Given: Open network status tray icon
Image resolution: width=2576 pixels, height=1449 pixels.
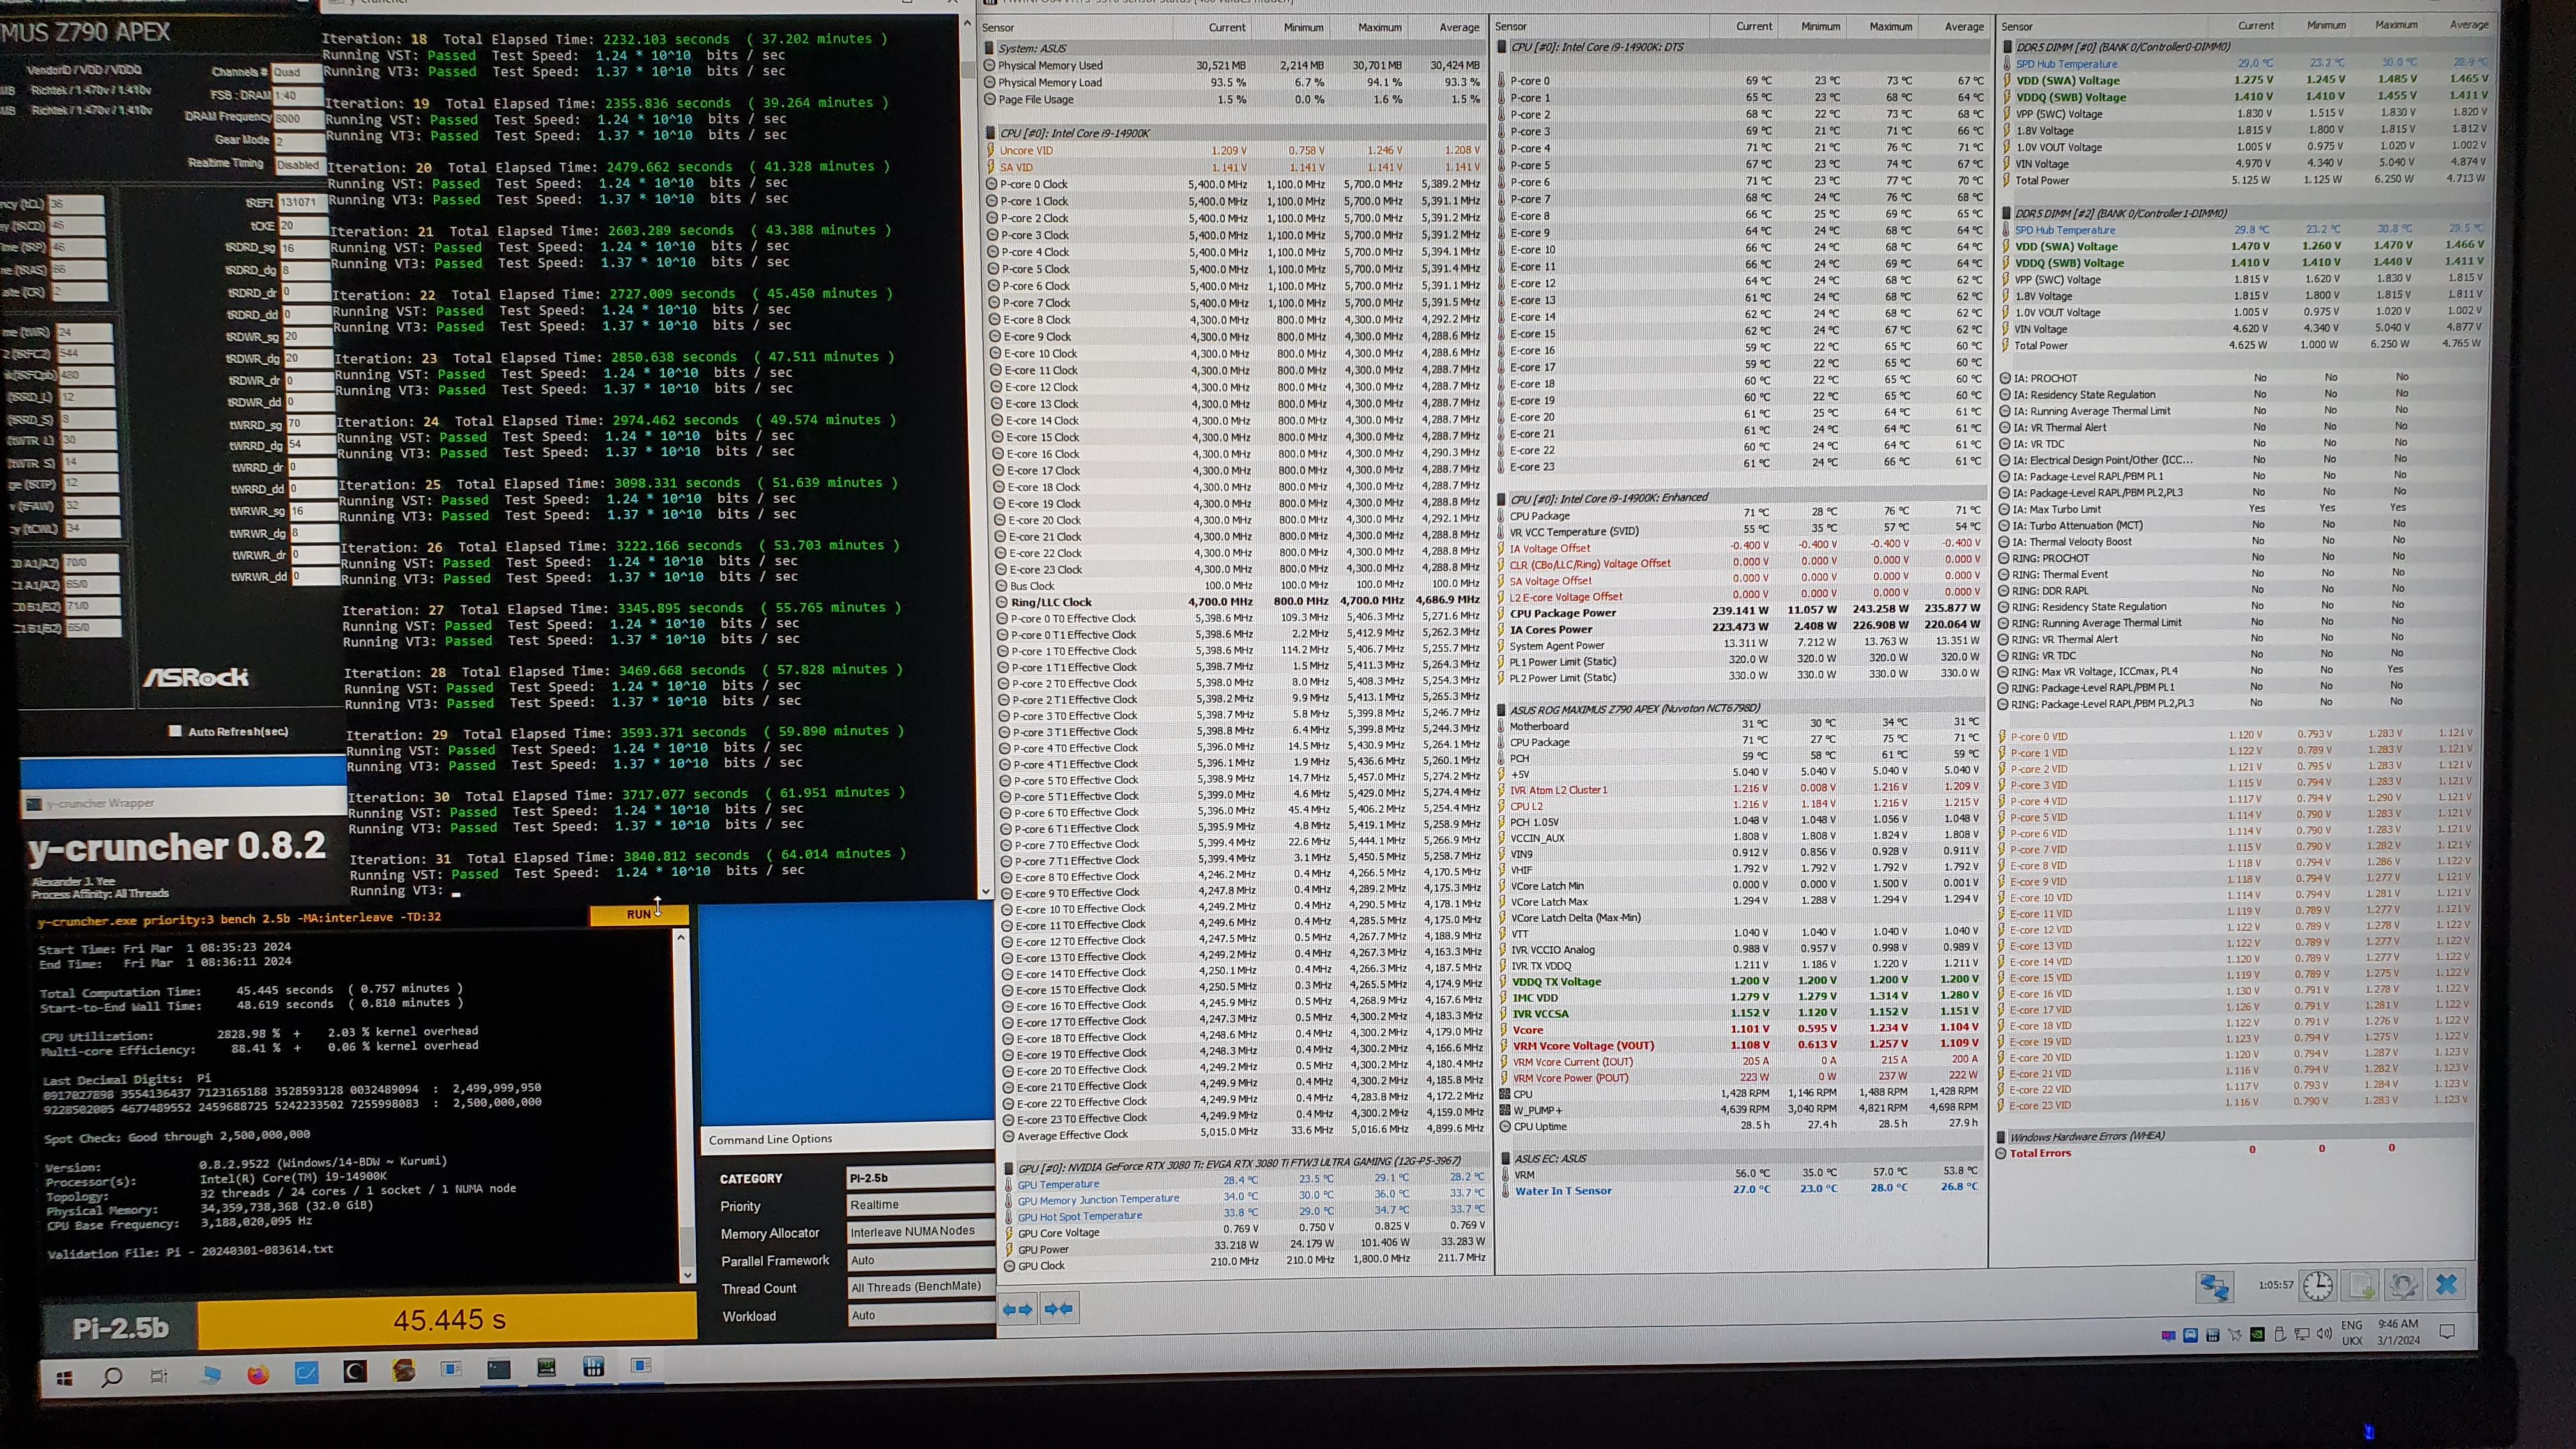Looking at the screenshot, I should [2301, 1334].
